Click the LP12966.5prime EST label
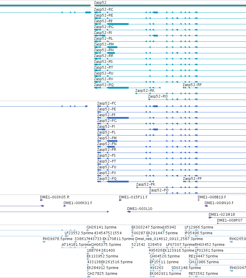The height and width of the screenshot is (278, 246). (199, 227)
